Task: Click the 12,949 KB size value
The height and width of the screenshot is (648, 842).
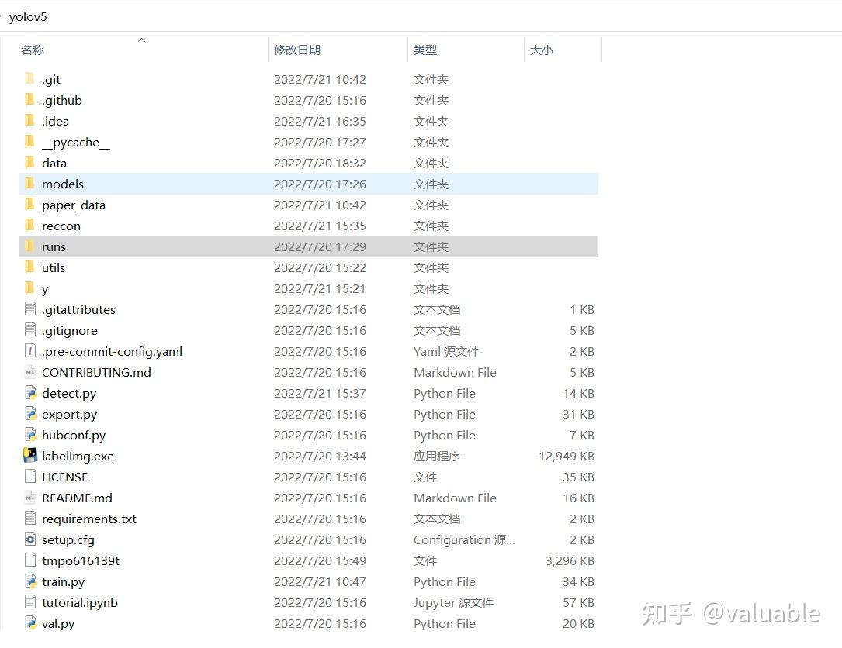Action: (x=567, y=456)
